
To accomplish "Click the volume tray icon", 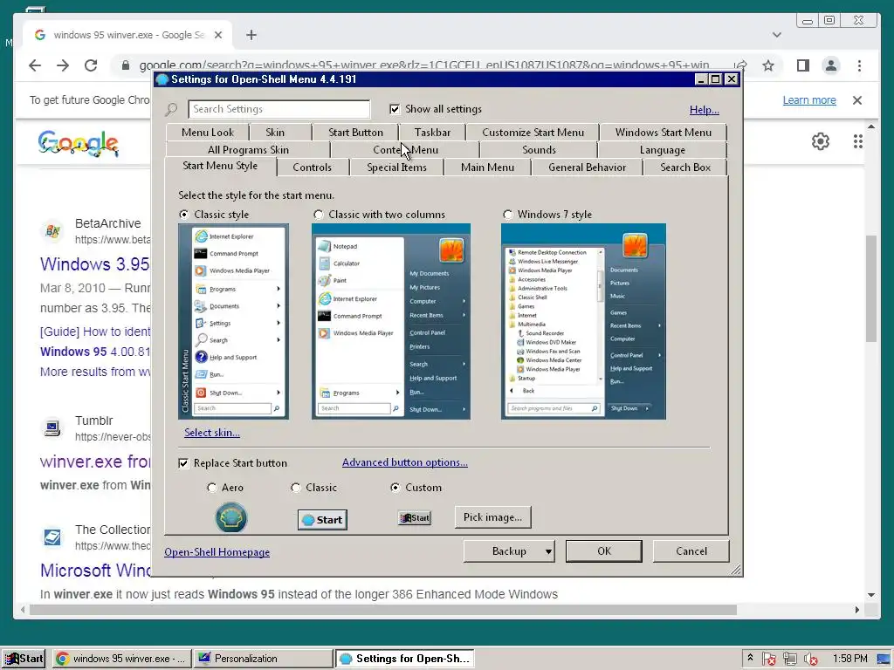I will 811,660.
